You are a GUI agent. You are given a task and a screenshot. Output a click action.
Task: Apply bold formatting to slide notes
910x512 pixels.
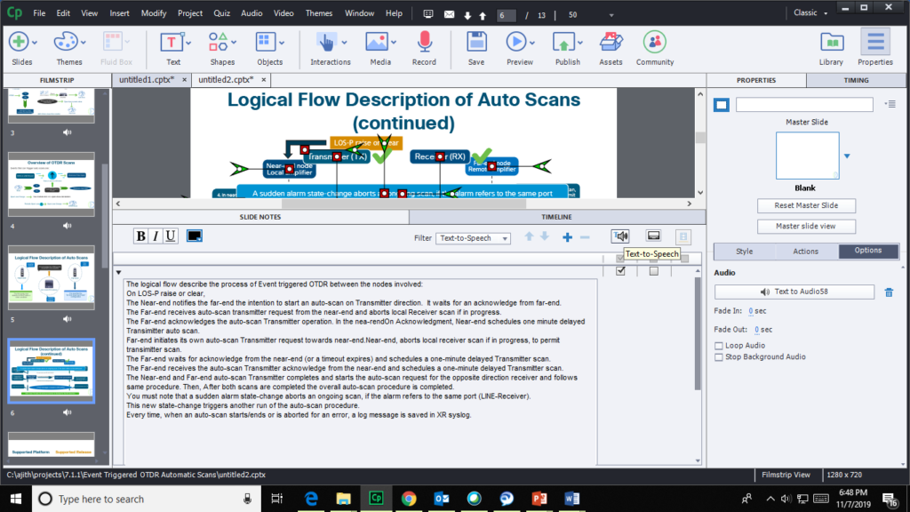click(x=140, y=236)
